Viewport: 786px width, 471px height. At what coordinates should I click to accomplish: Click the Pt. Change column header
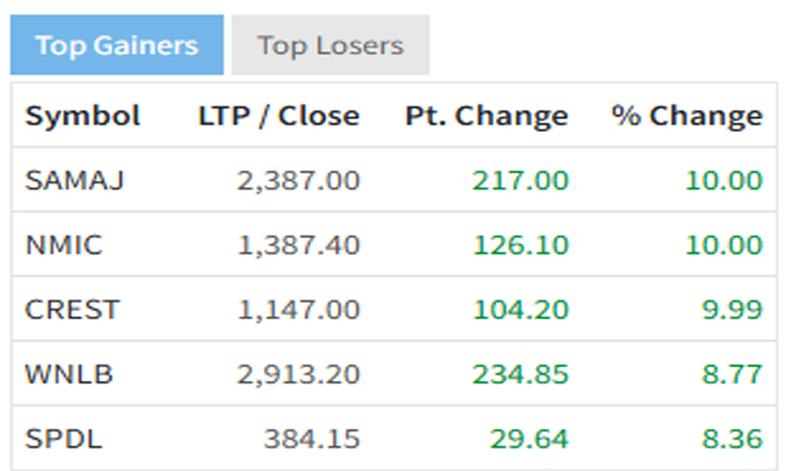click(487, 116)
